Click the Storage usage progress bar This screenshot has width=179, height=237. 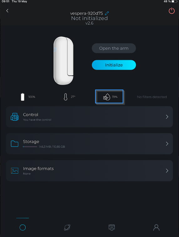pyautogui.click(x=30, y=147)
